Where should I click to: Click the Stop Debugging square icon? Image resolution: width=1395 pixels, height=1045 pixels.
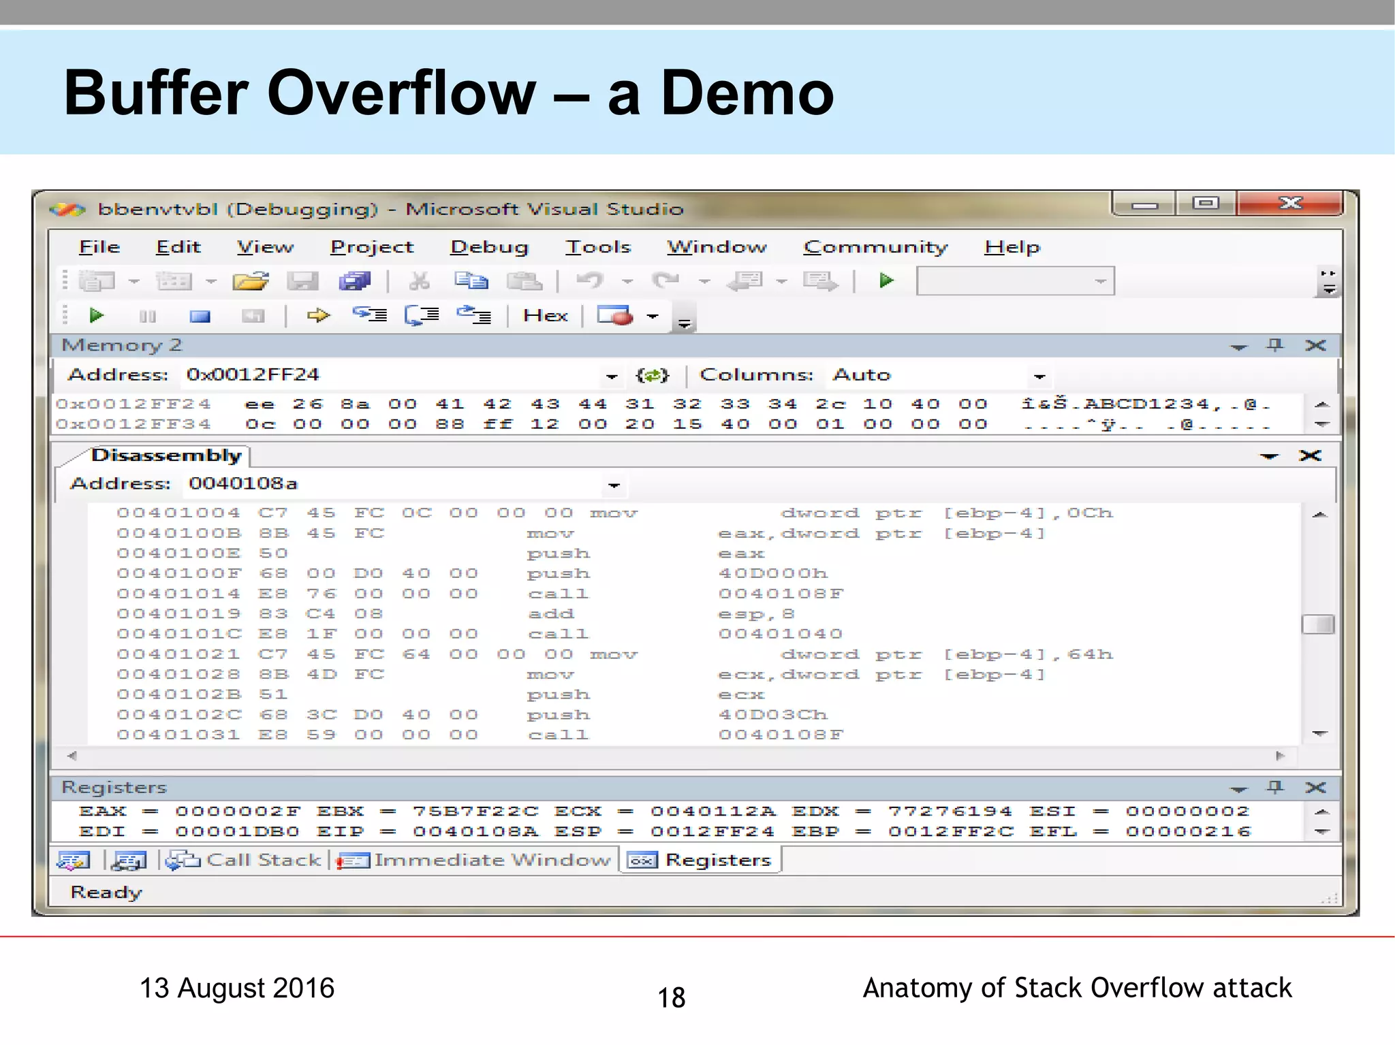coord(200,316)
